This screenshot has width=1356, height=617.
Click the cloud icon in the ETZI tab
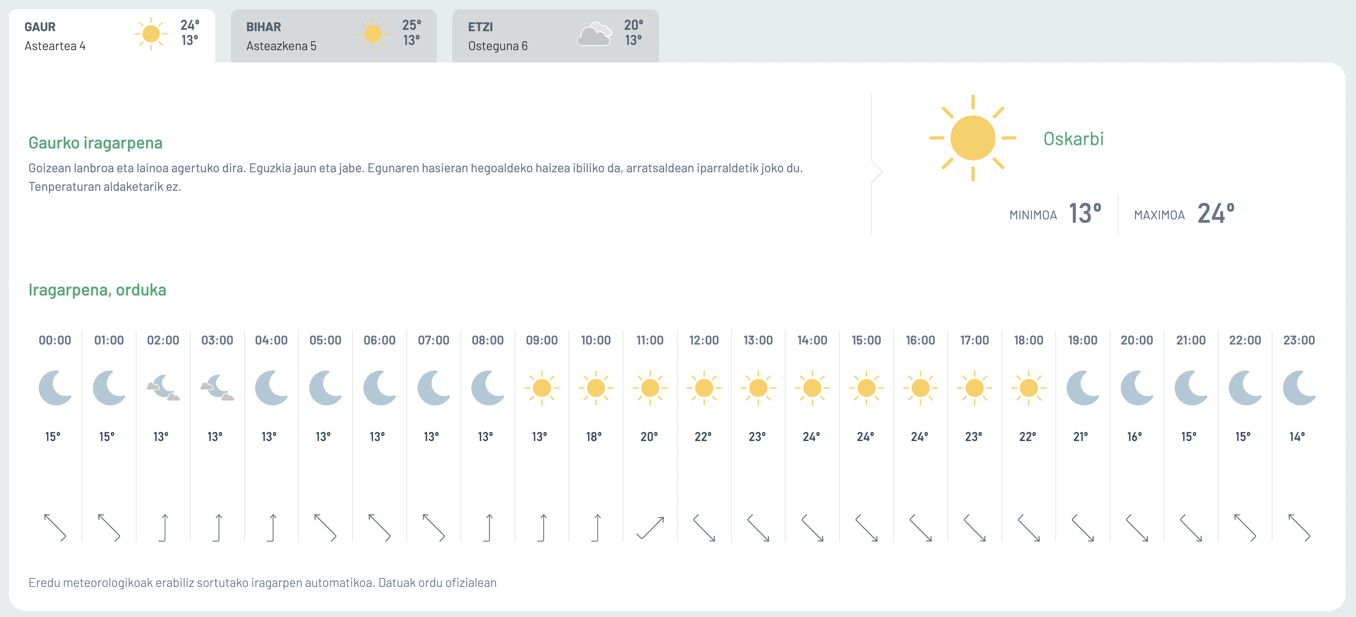click(x=594, y=34)
